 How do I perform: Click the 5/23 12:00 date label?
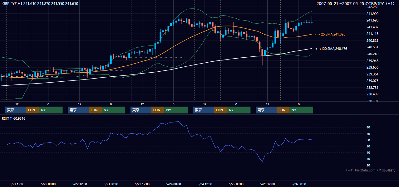pyautogui.click(x=142, y=184)
